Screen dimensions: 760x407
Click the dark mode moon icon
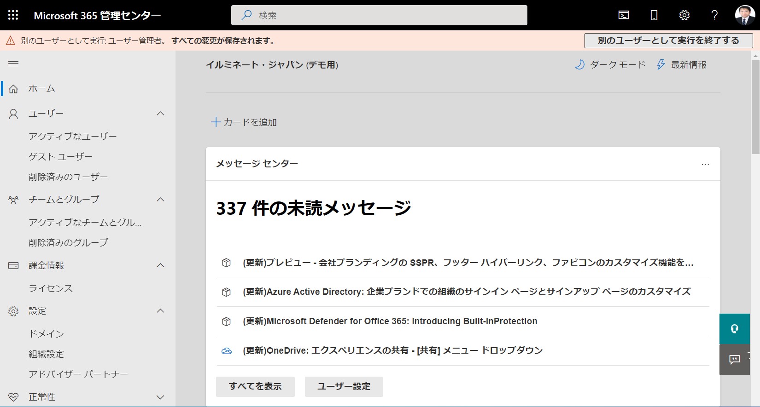[x=580, y=65]
